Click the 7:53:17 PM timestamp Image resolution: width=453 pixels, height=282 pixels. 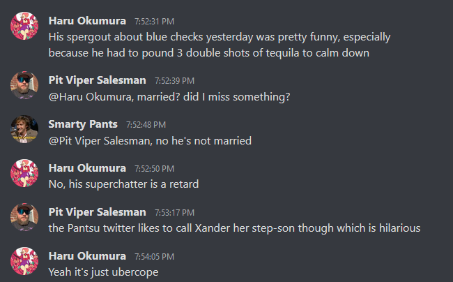[174, 213]
